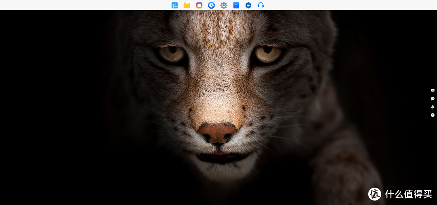Show notifications via the bell icon
The width and height of the screenshot is (437, 205).
click(x=433, y=107)
